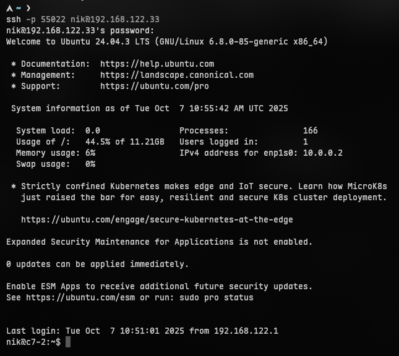399x356 pixels.
Task: Open the secure-kubernetes-at-the-edge URL
Action: (157, 219)
